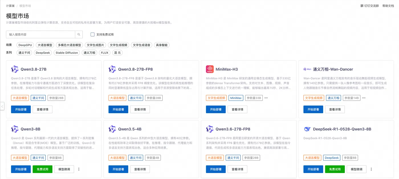Screen dimensions: 399x179
Task: Filter by 具身智能 scenario tag
Action: pos(162,45)
